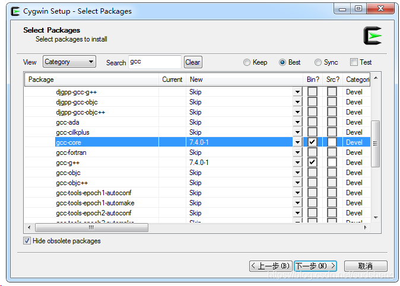Click the horizontal scrollbar thumb
Image resolution: width=400 pixels, height=286 pixels.
pyautogui.click(x=91, y=227)
